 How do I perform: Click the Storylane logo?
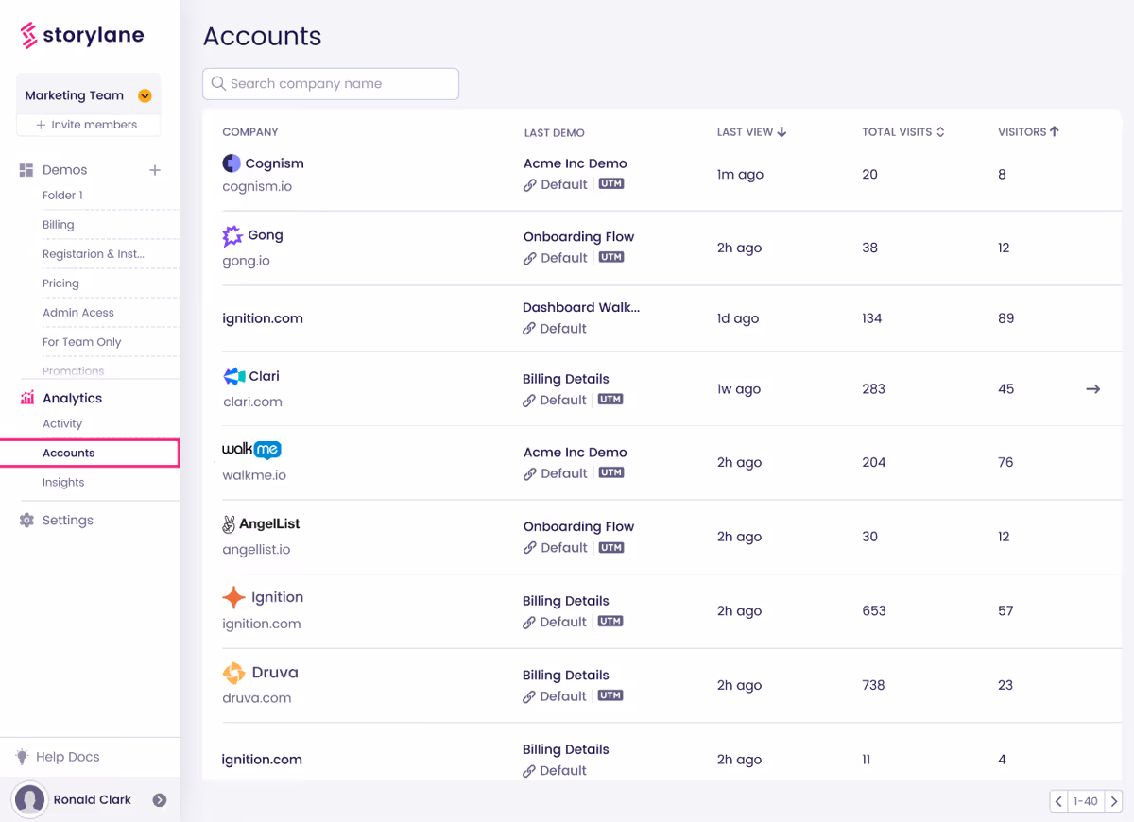pyautogui.click(x=82, y=36)
